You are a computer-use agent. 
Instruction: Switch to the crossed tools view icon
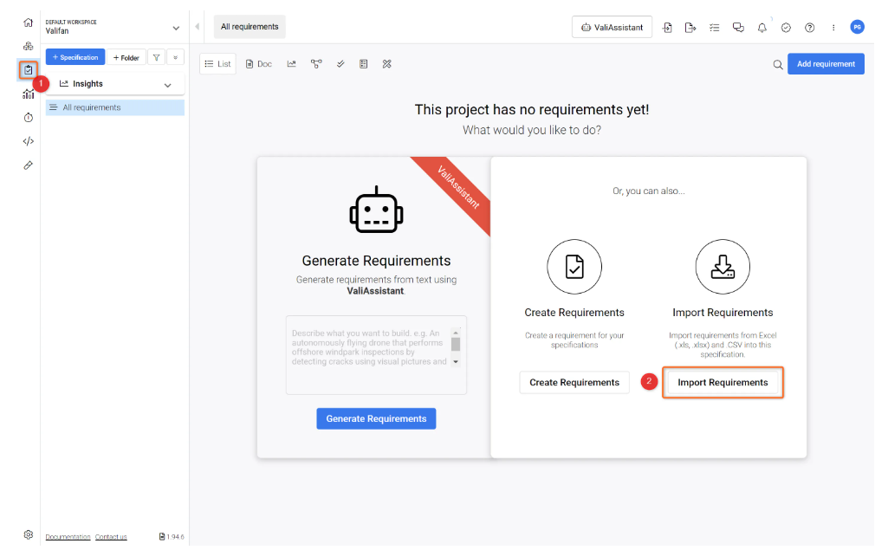pyautogui.click(x=386, y=64)
